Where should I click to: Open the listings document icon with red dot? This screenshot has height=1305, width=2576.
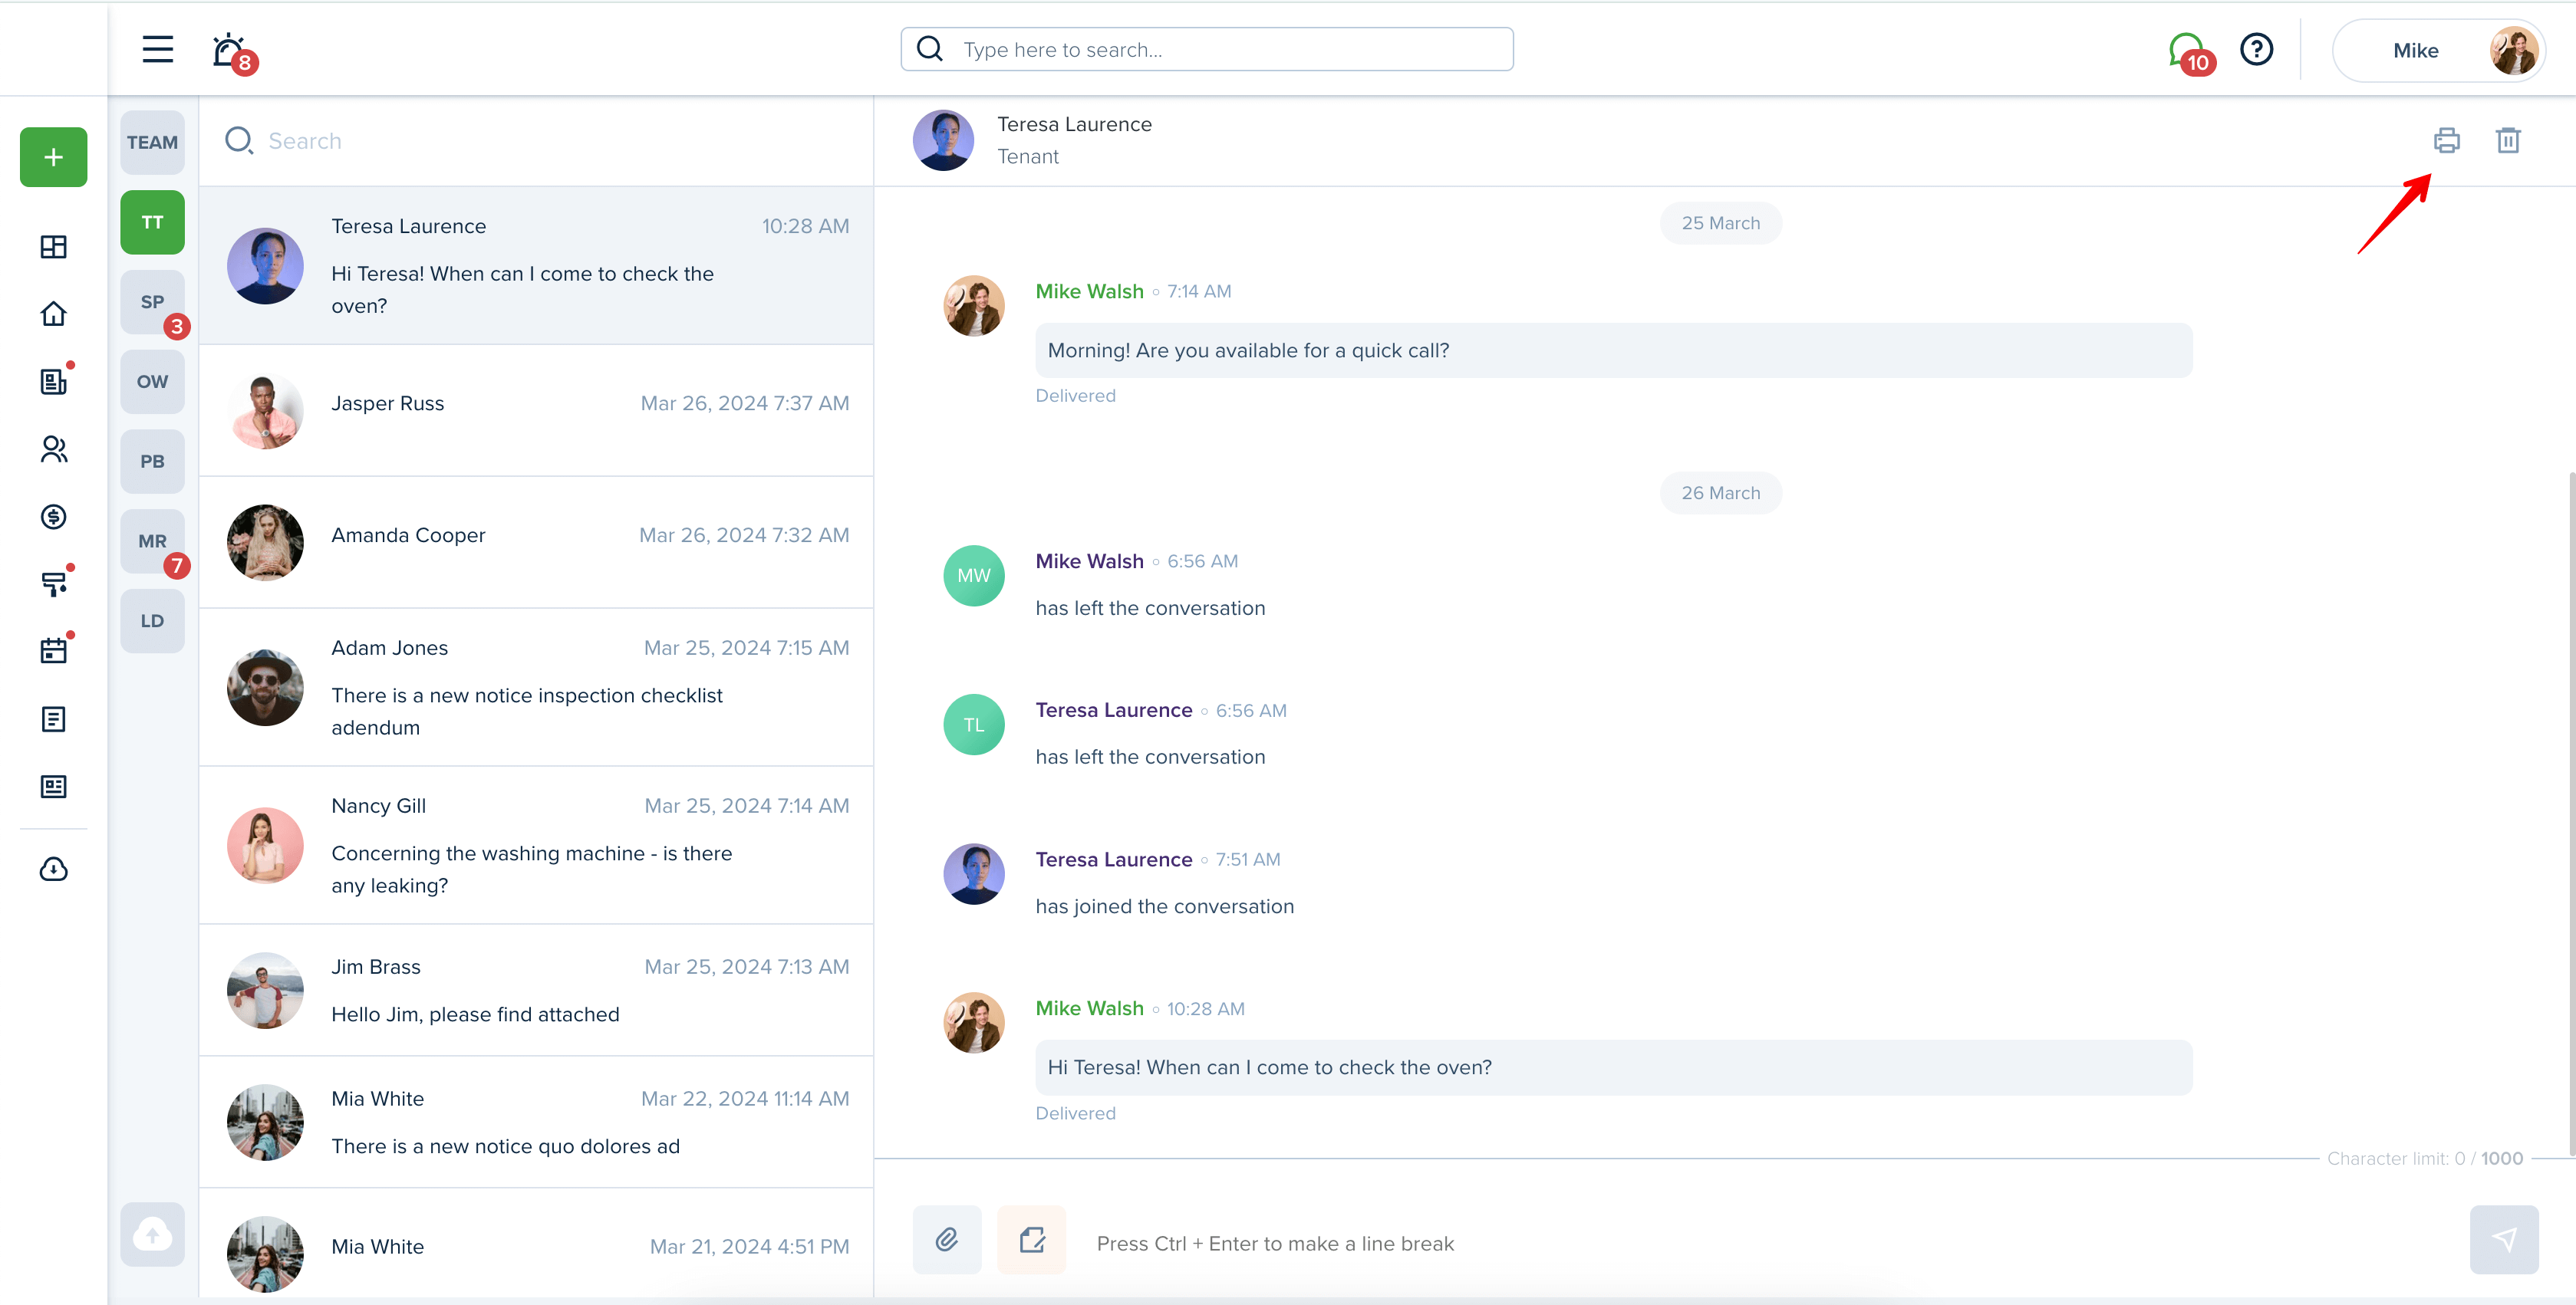[x=53, y=381]
